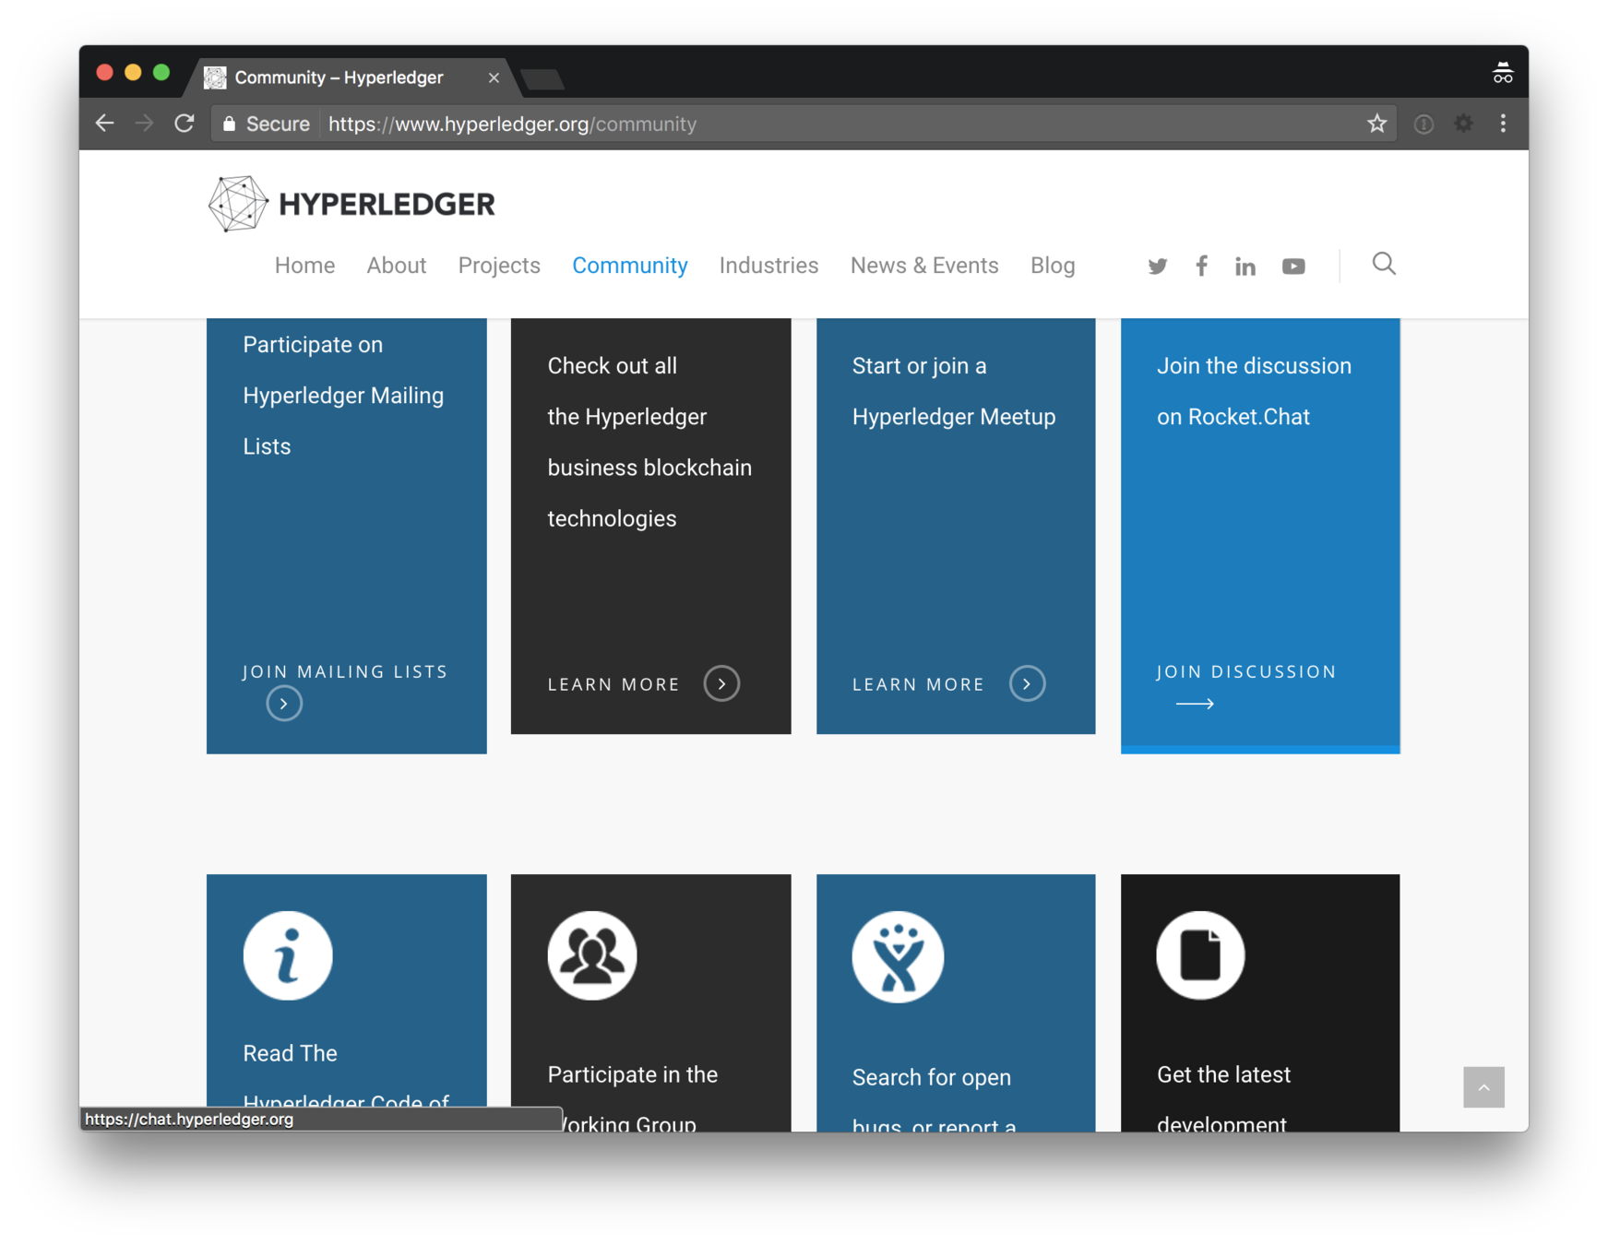Open the Blog menu item

click(x=1053, y=266)
